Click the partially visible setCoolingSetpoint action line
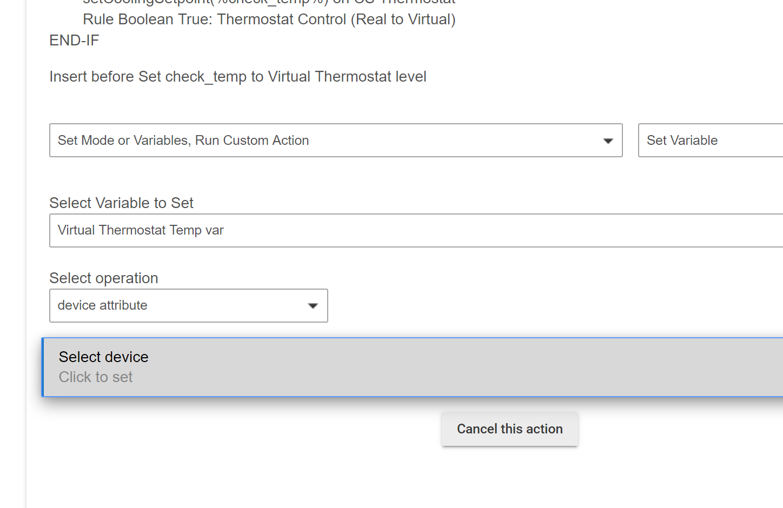Screen dimensions: 783x508 (x=269, y=2)
